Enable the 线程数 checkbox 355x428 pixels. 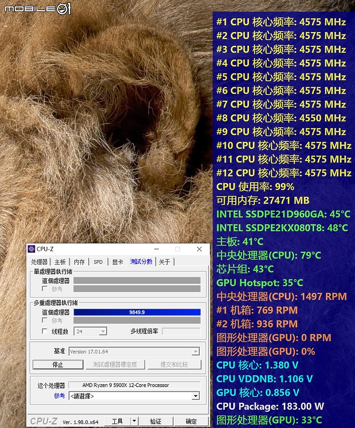pos(44,331)
